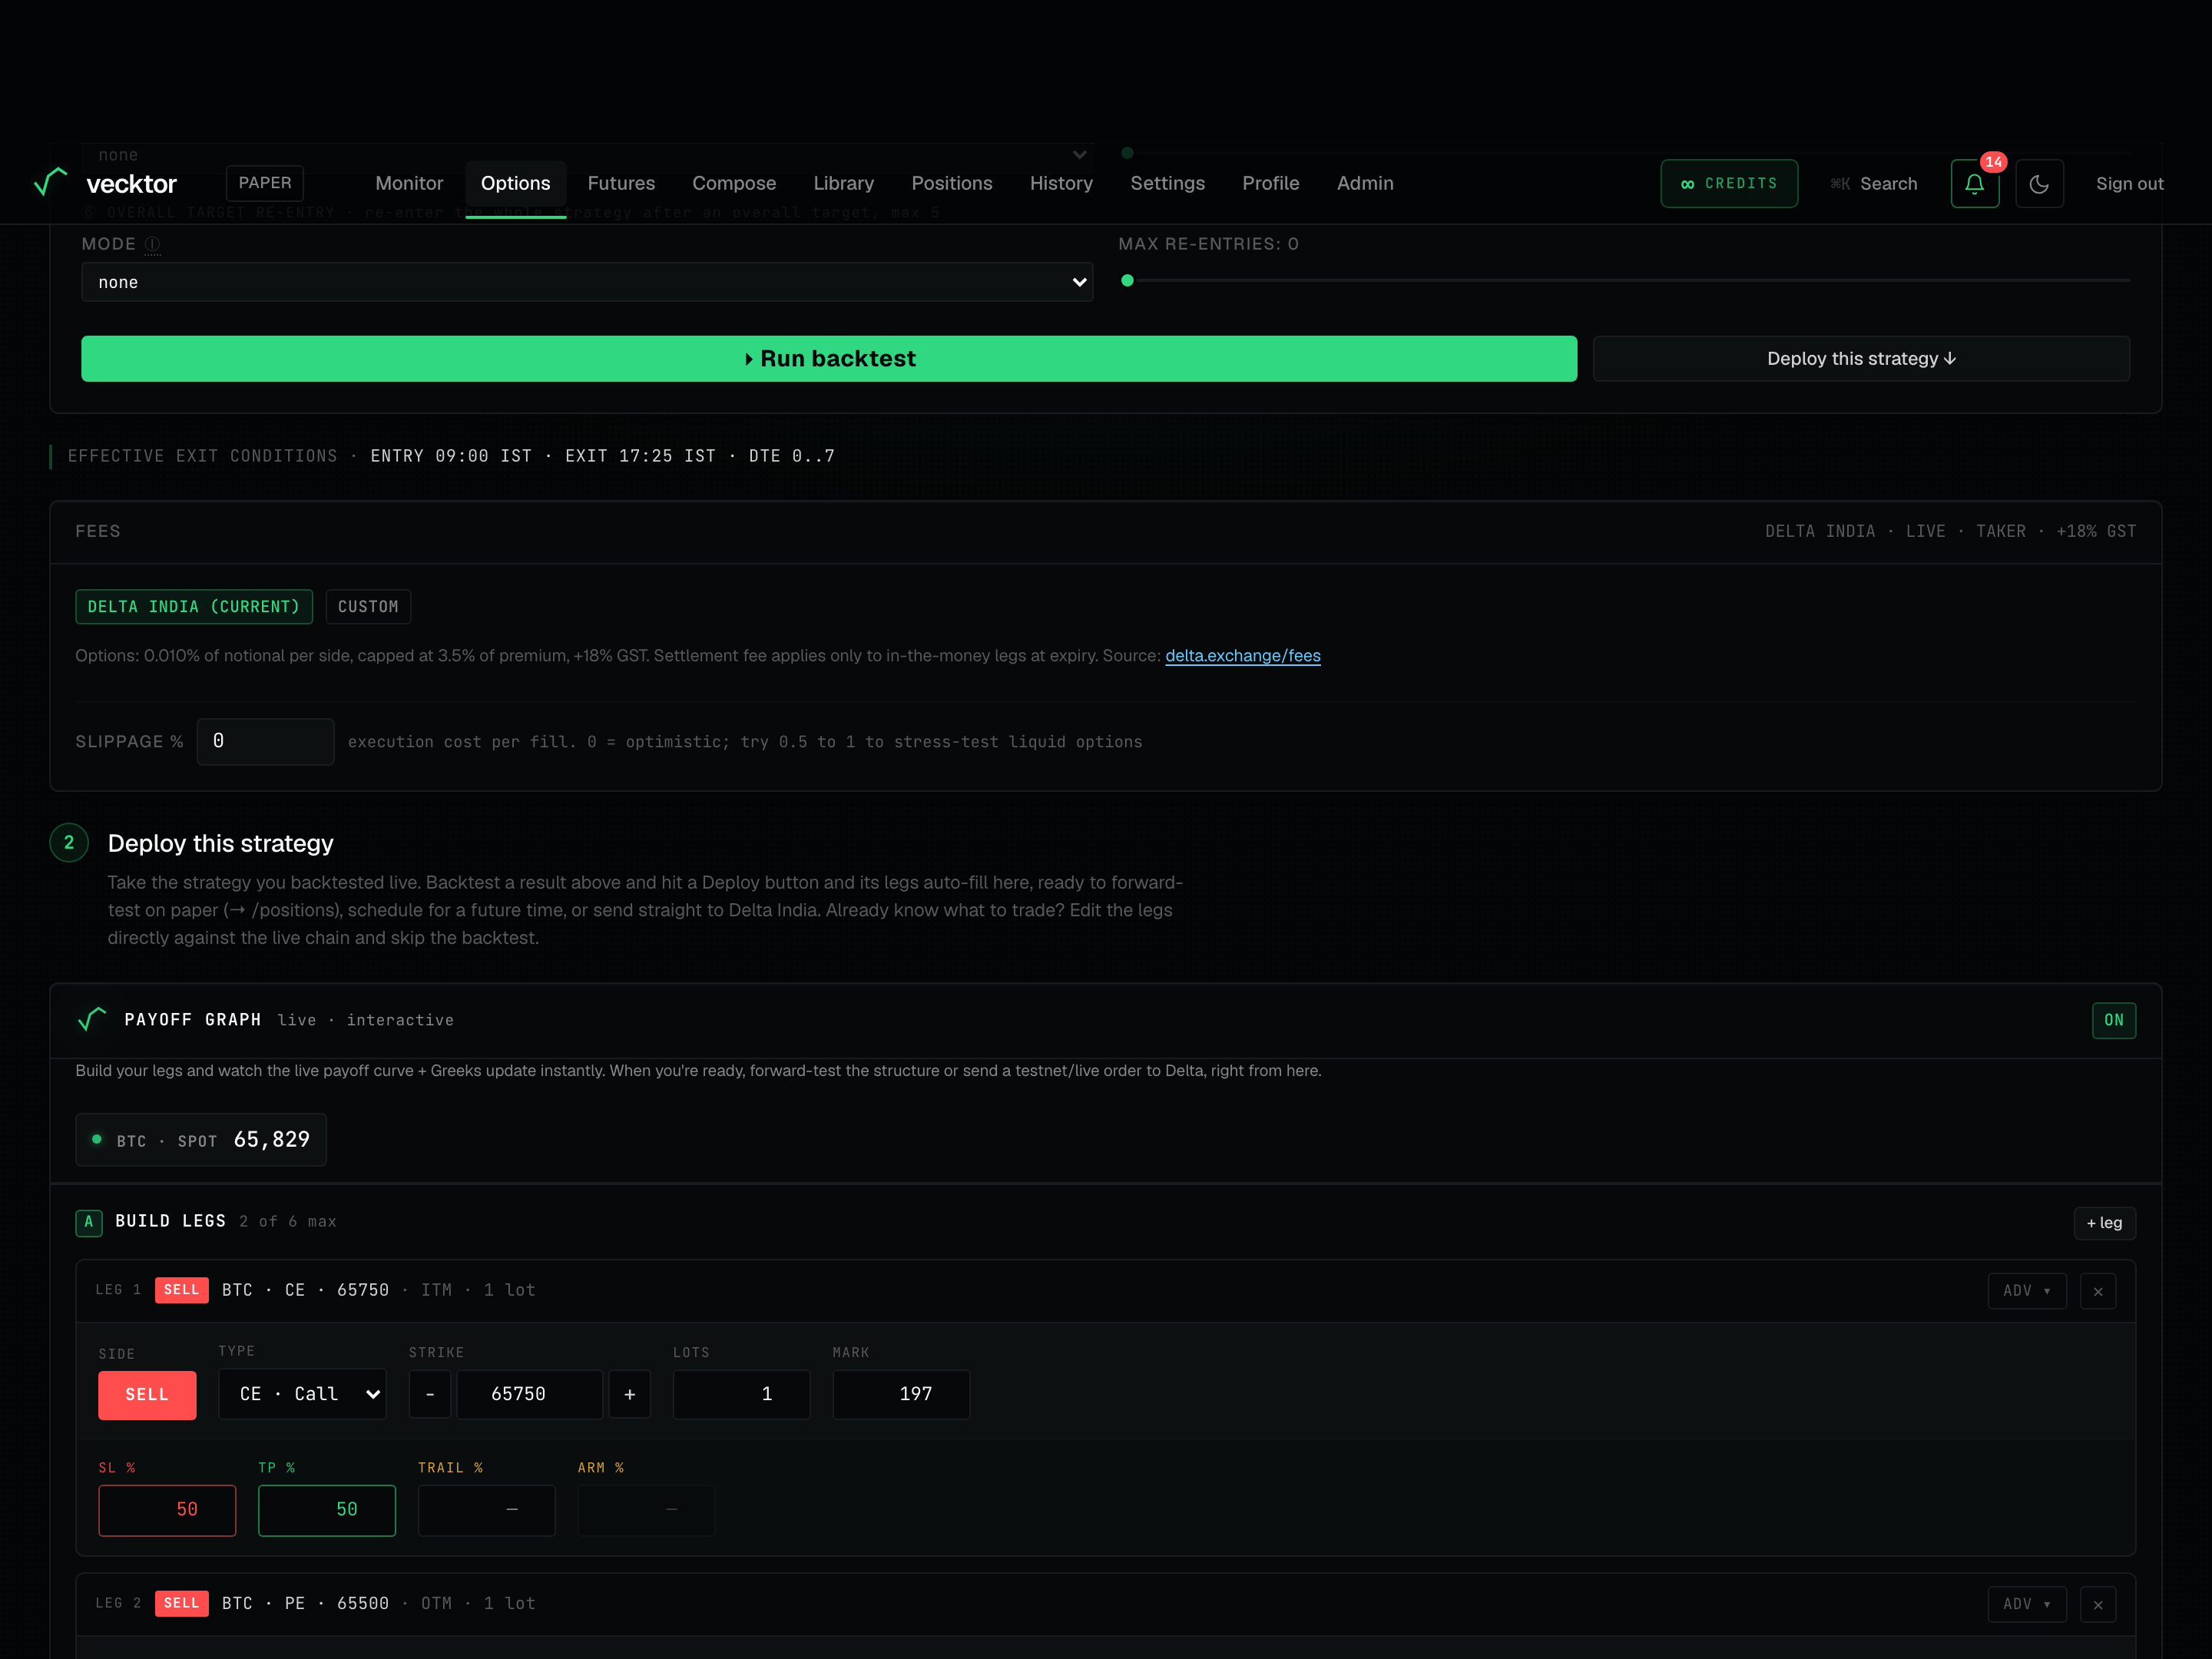Screen dimensions: 2212x1659
Task: Open Leg 1 CE Call type dropdown
Action: [302, 1394]
